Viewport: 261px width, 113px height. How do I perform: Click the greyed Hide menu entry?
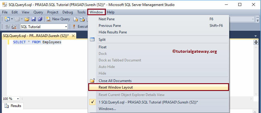[158, 73]
